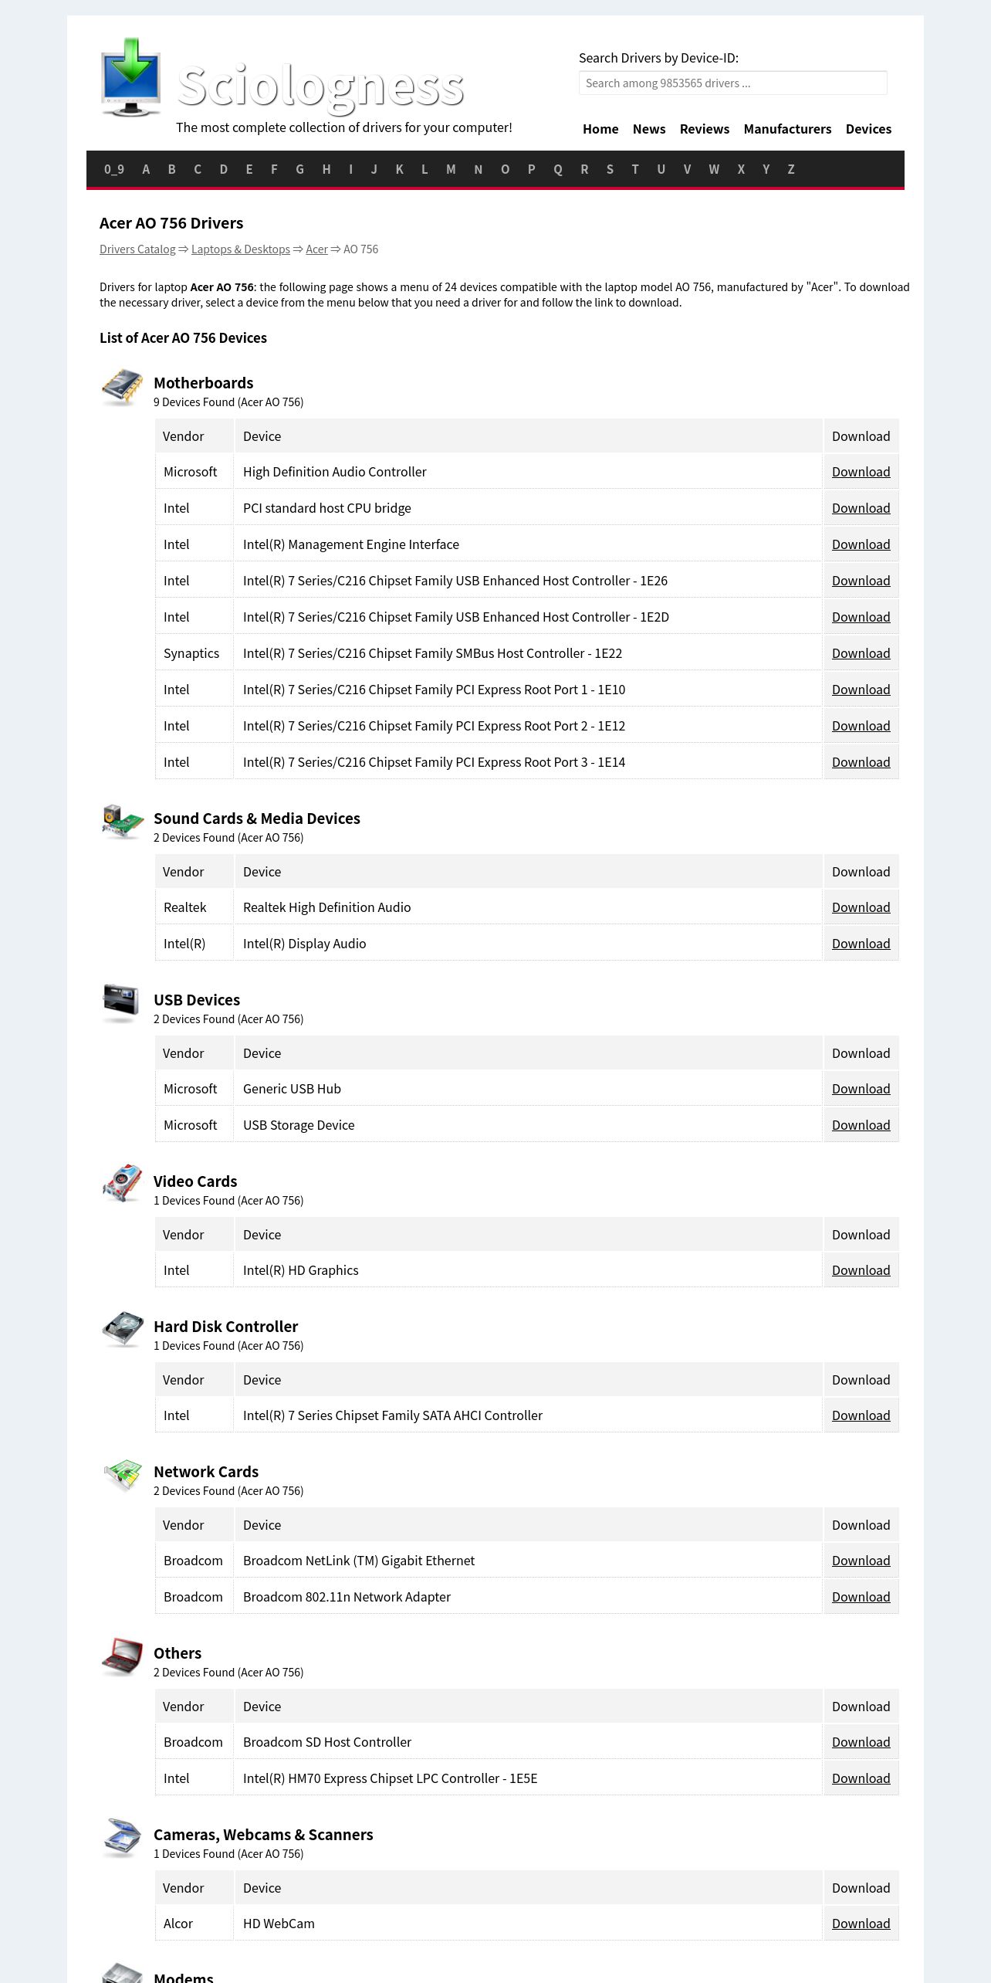Download Realtek High Definition Audio driver
Image resolution: width=991 pixels, height=1983 pixels.
pyautogui.click(x=861, y=907)
